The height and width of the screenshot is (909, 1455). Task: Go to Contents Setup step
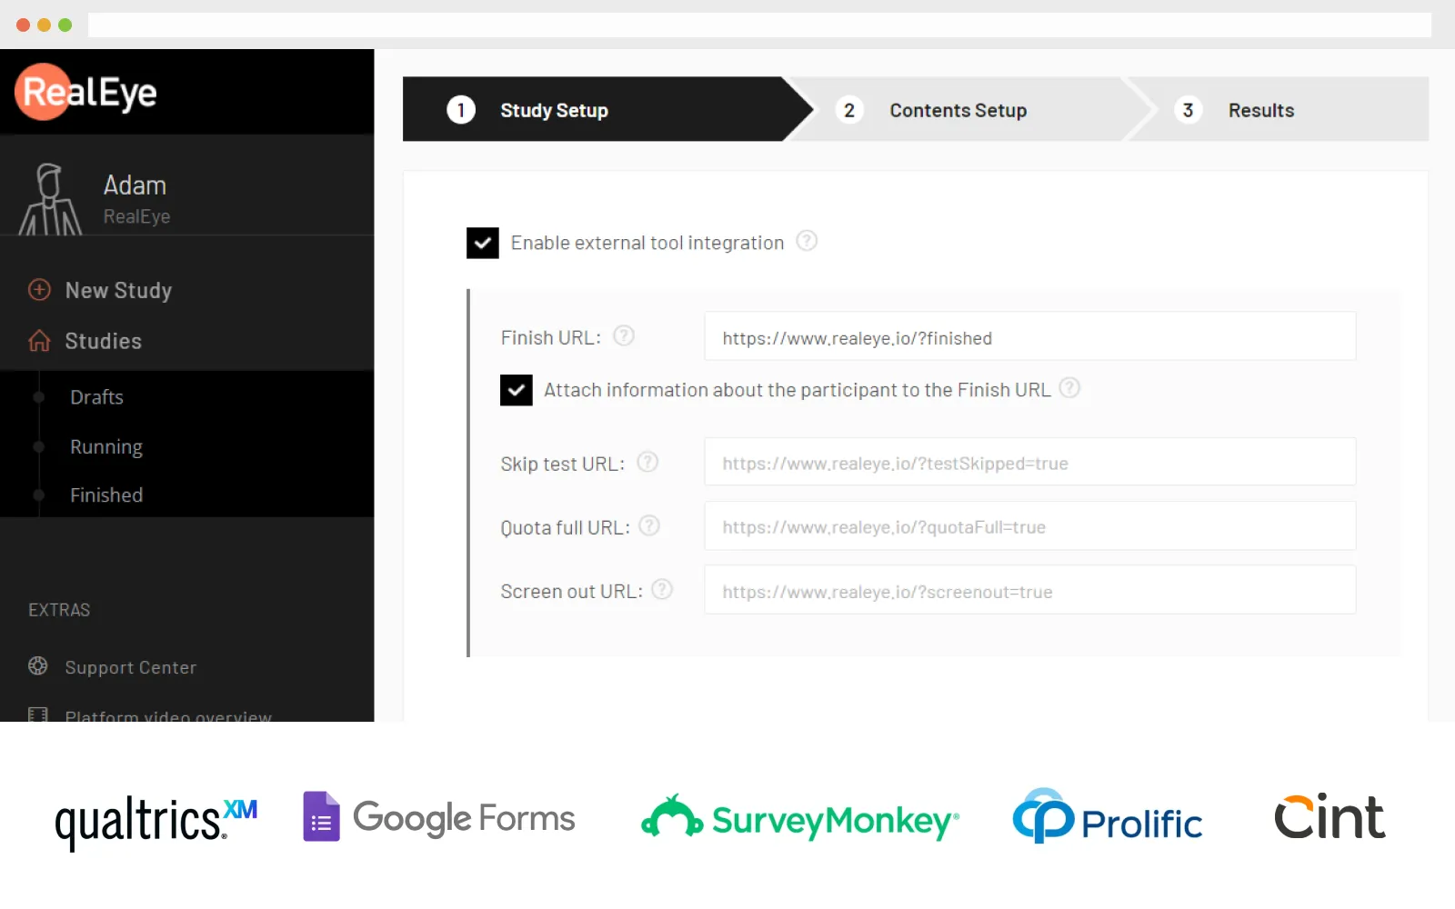click(957, 110)
